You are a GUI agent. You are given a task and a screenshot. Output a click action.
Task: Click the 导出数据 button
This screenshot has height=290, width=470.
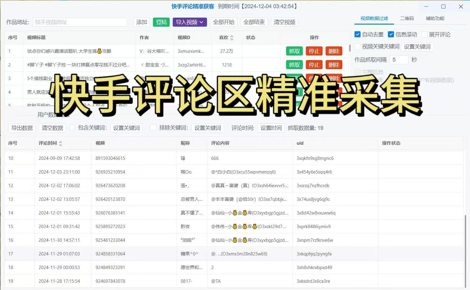tap(22, 128)
